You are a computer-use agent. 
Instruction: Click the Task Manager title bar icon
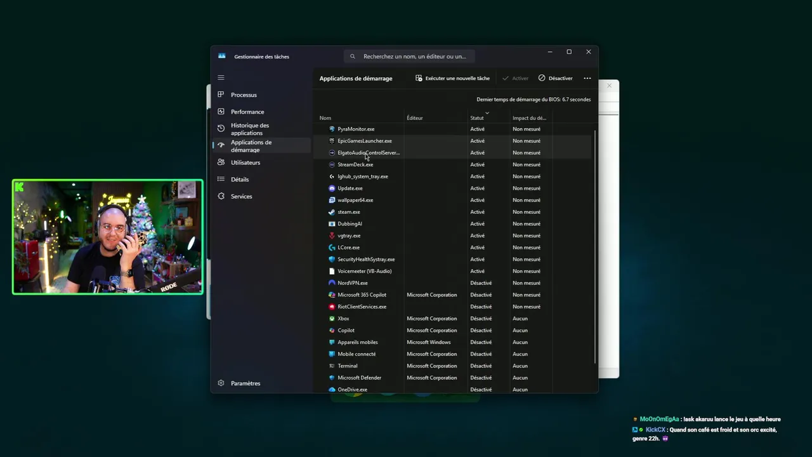[x=221, y=56]
